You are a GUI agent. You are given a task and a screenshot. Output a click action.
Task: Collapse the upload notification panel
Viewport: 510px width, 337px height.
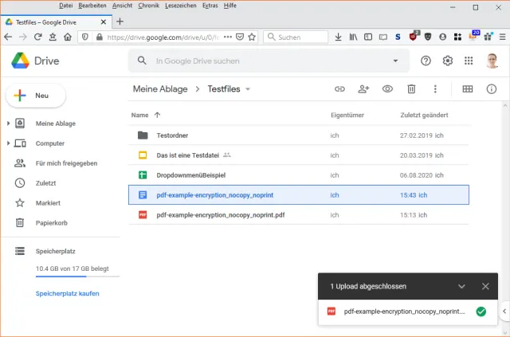[461, 286]
